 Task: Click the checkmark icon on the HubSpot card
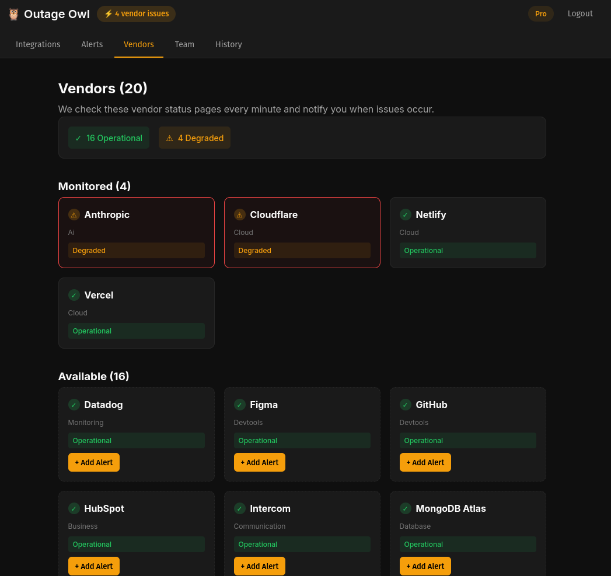pos(74,508)
